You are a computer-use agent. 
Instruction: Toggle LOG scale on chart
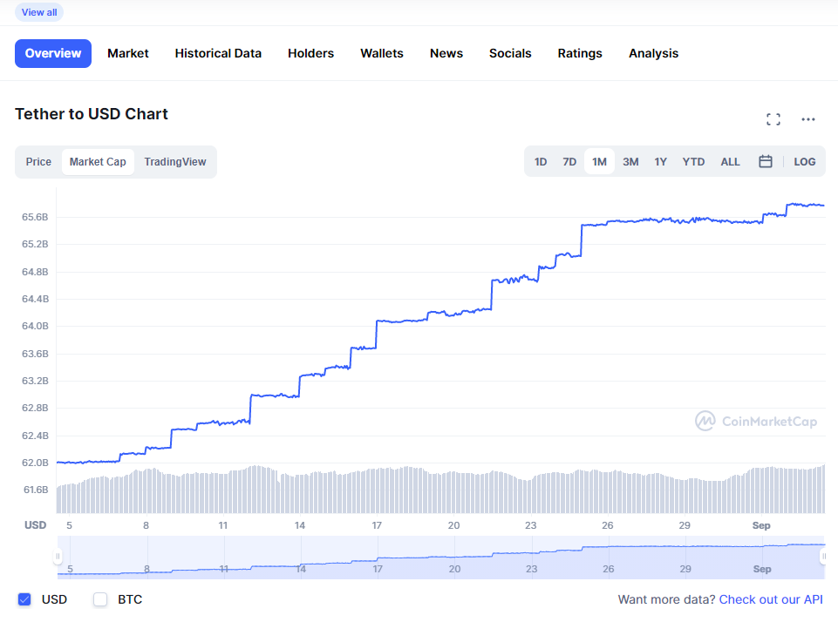point(804,161)
